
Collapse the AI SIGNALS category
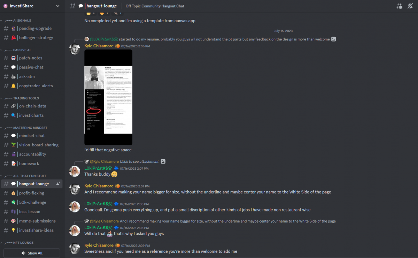22,21
